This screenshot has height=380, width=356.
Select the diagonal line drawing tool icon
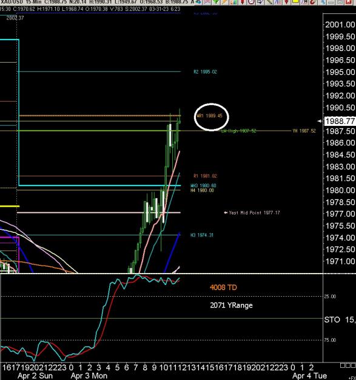(269, 2)
